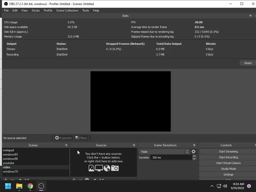The width and height of the screenshot is (256, 192).
Task: Open the clock and calendar
Action: point(237,186)
